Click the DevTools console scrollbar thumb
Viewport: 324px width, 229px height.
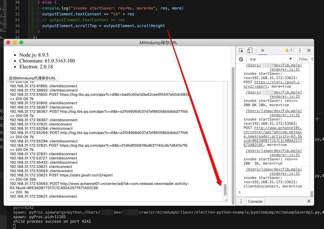click(x=312, y=194)
